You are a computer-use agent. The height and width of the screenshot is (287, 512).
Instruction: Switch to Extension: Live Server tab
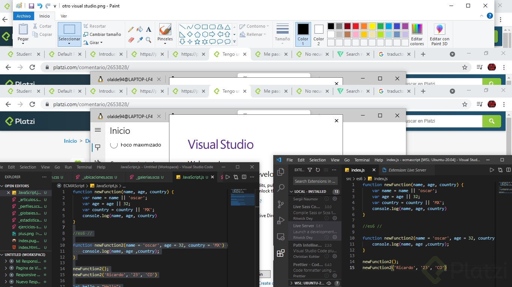pos(407,170)
